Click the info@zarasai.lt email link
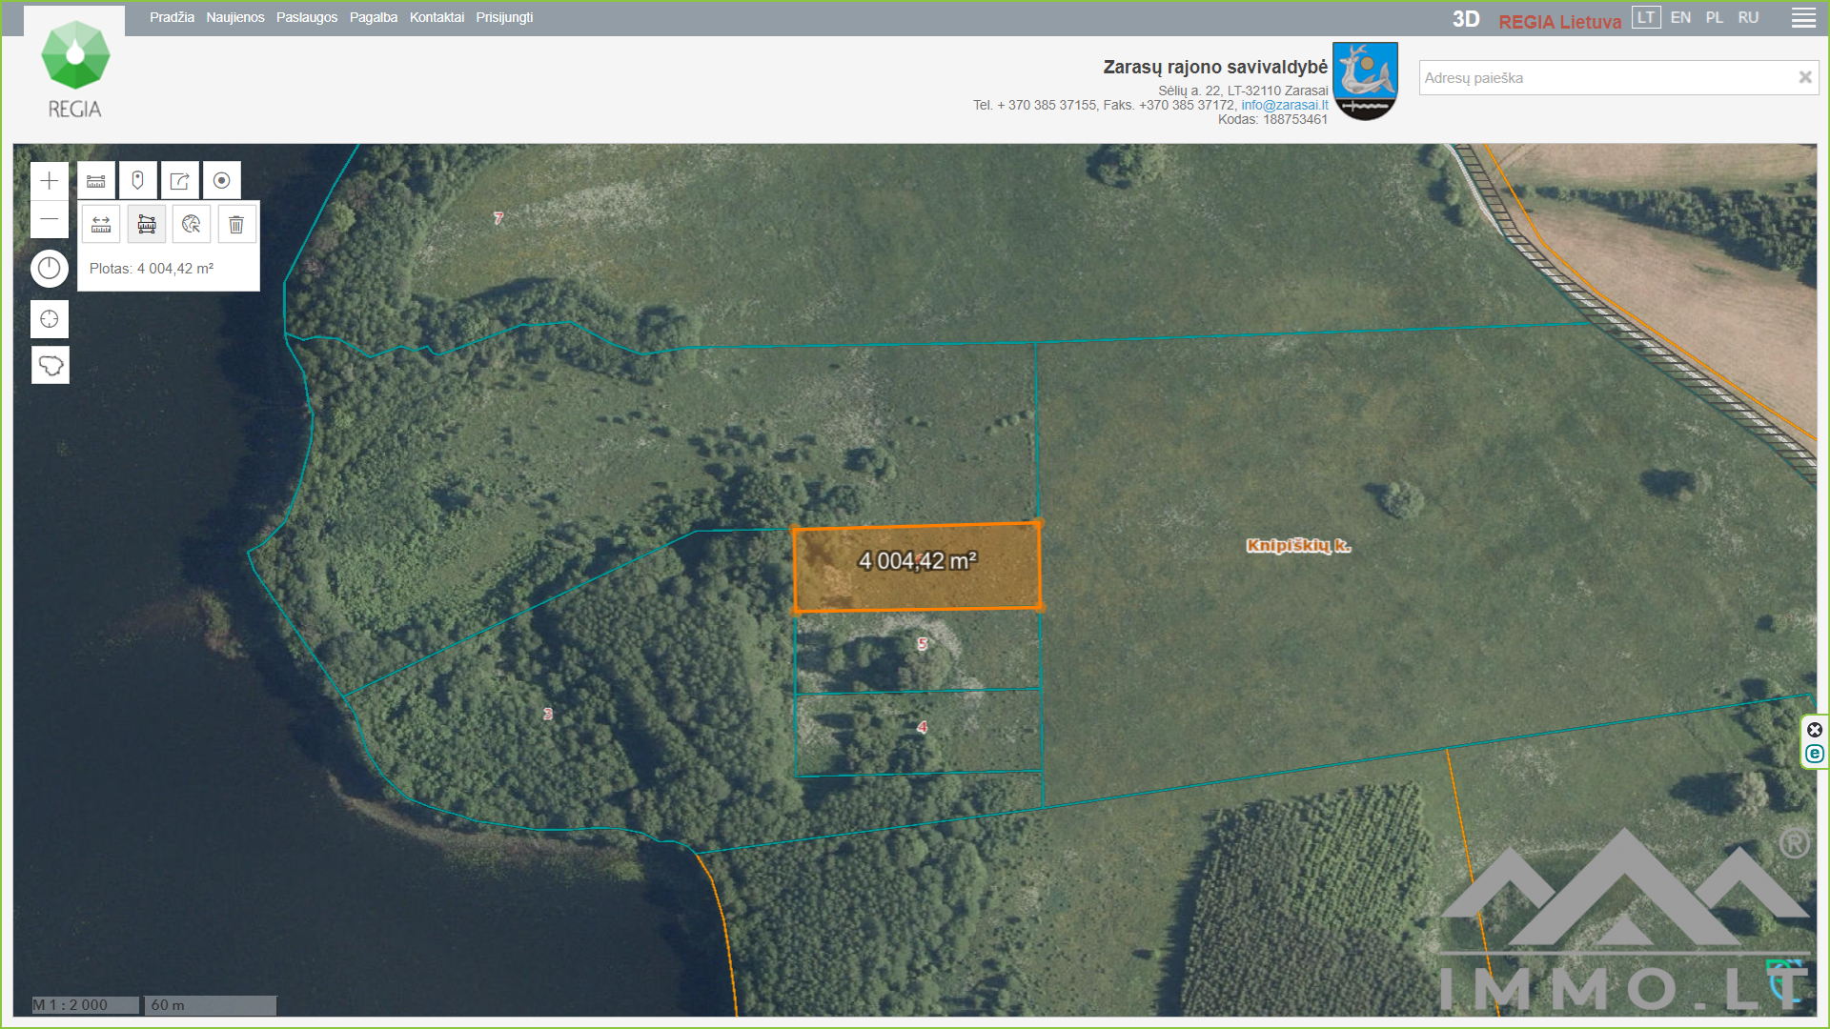Screen dimensions: 1830x1029 tap(1284, 105)
